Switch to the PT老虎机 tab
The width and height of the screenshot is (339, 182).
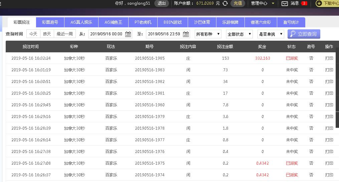pos(143,22)
